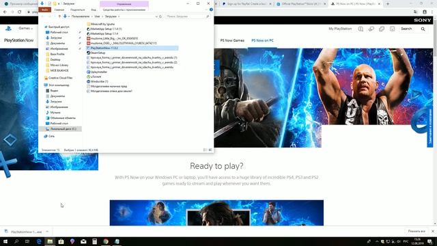Open the Mail app on taskbar

[83, 241]
